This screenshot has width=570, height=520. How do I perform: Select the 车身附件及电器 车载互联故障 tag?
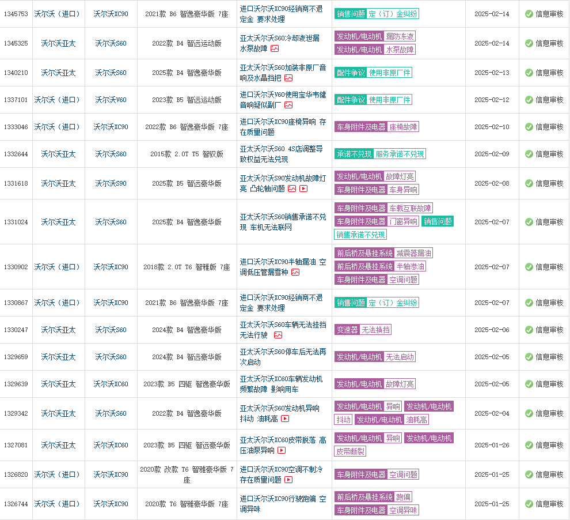coord(383,208)
